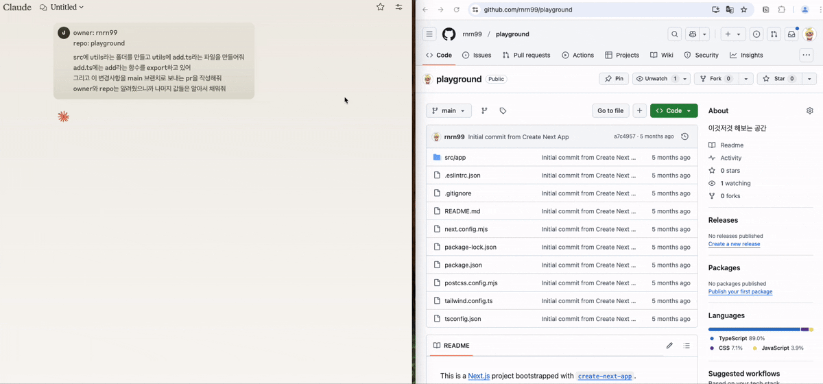Switch to the Insights tab
This screenshot has height=384, width=823.
[746, 55]
